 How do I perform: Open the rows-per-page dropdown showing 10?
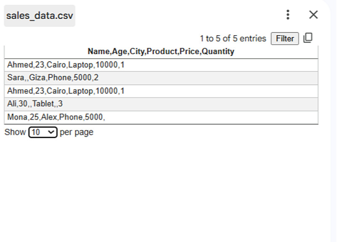43,132
